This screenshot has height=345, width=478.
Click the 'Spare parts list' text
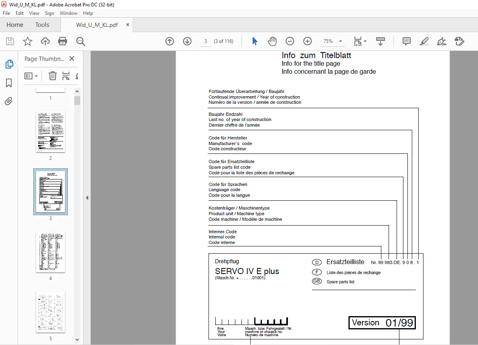pos(340,282)
